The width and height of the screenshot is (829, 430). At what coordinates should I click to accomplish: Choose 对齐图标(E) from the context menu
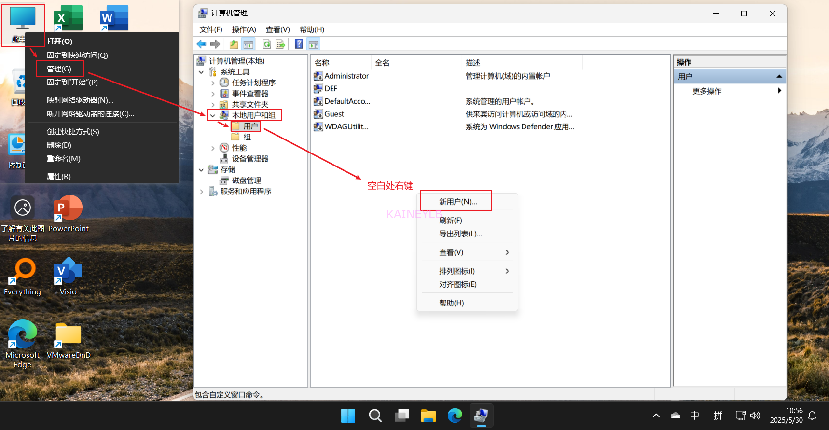tap(467, 285)
